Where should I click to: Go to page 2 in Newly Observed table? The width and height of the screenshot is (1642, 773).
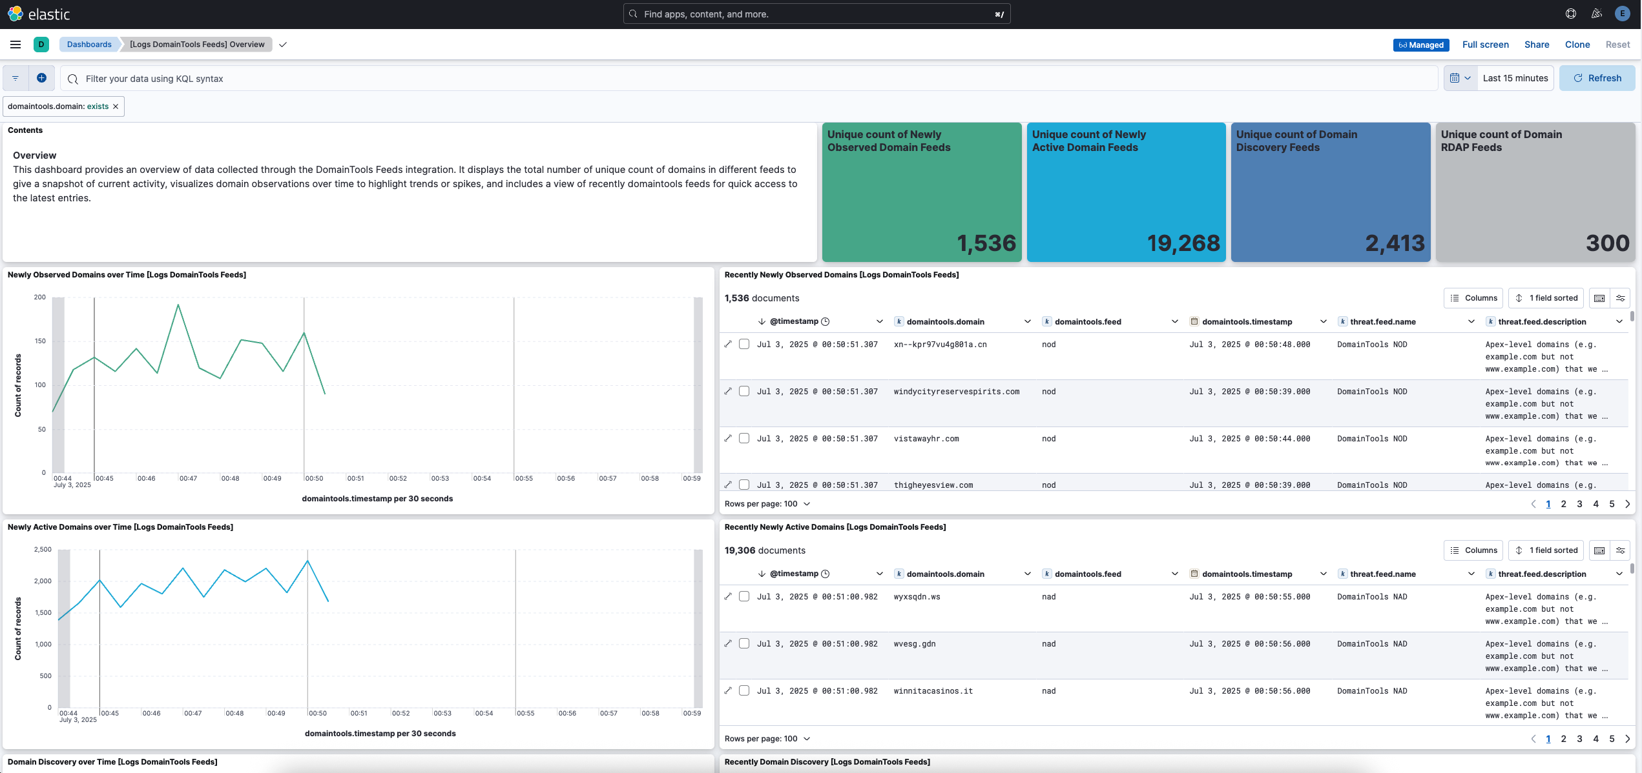coord(1564,504)
